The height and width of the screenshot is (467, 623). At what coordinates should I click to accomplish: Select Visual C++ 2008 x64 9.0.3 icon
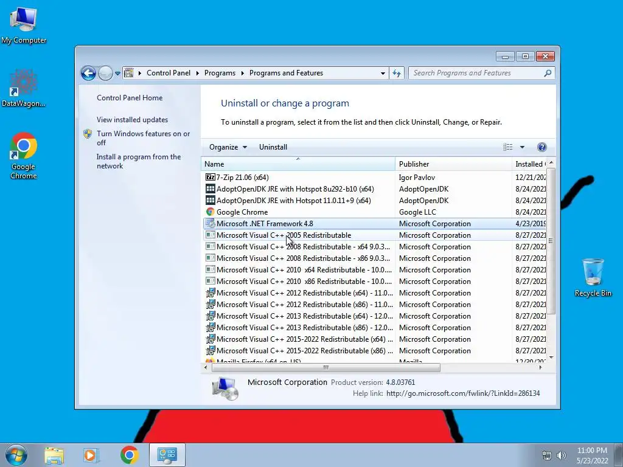coord(210,247)
